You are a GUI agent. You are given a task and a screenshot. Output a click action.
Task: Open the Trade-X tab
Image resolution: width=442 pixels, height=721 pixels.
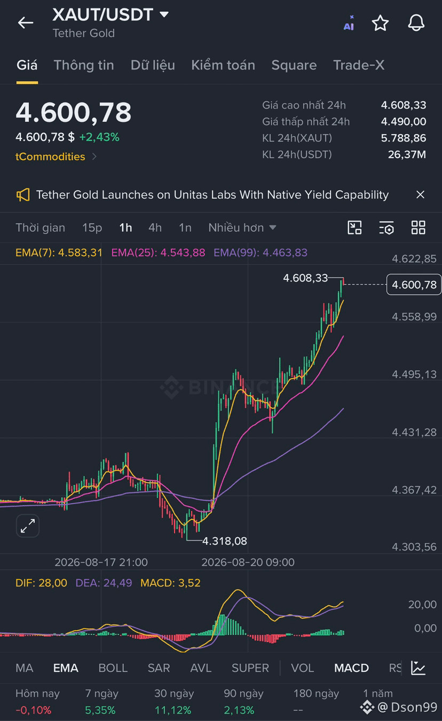click(359, 65)
